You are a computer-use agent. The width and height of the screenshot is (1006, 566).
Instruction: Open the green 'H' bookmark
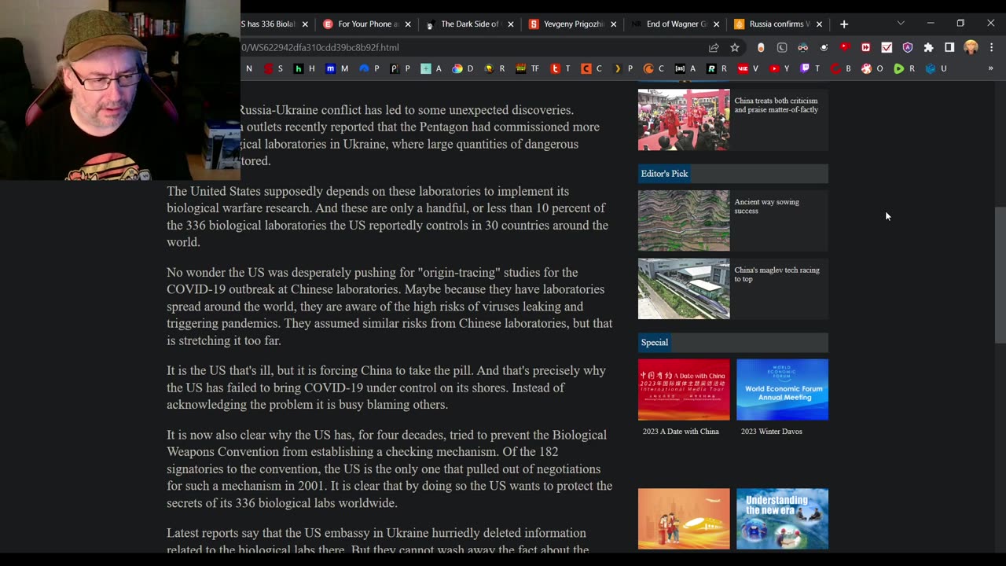pyautogui.click(x=304, y=68)
